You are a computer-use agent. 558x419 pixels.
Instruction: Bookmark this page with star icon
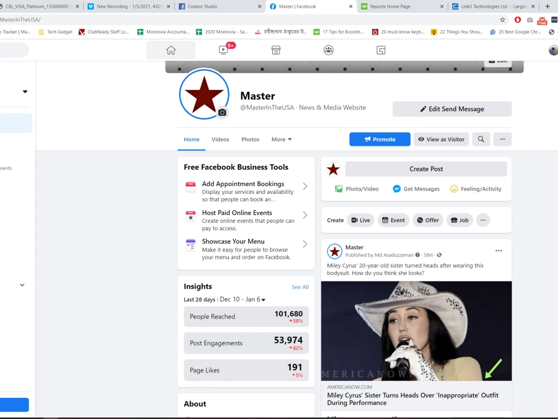503,20
